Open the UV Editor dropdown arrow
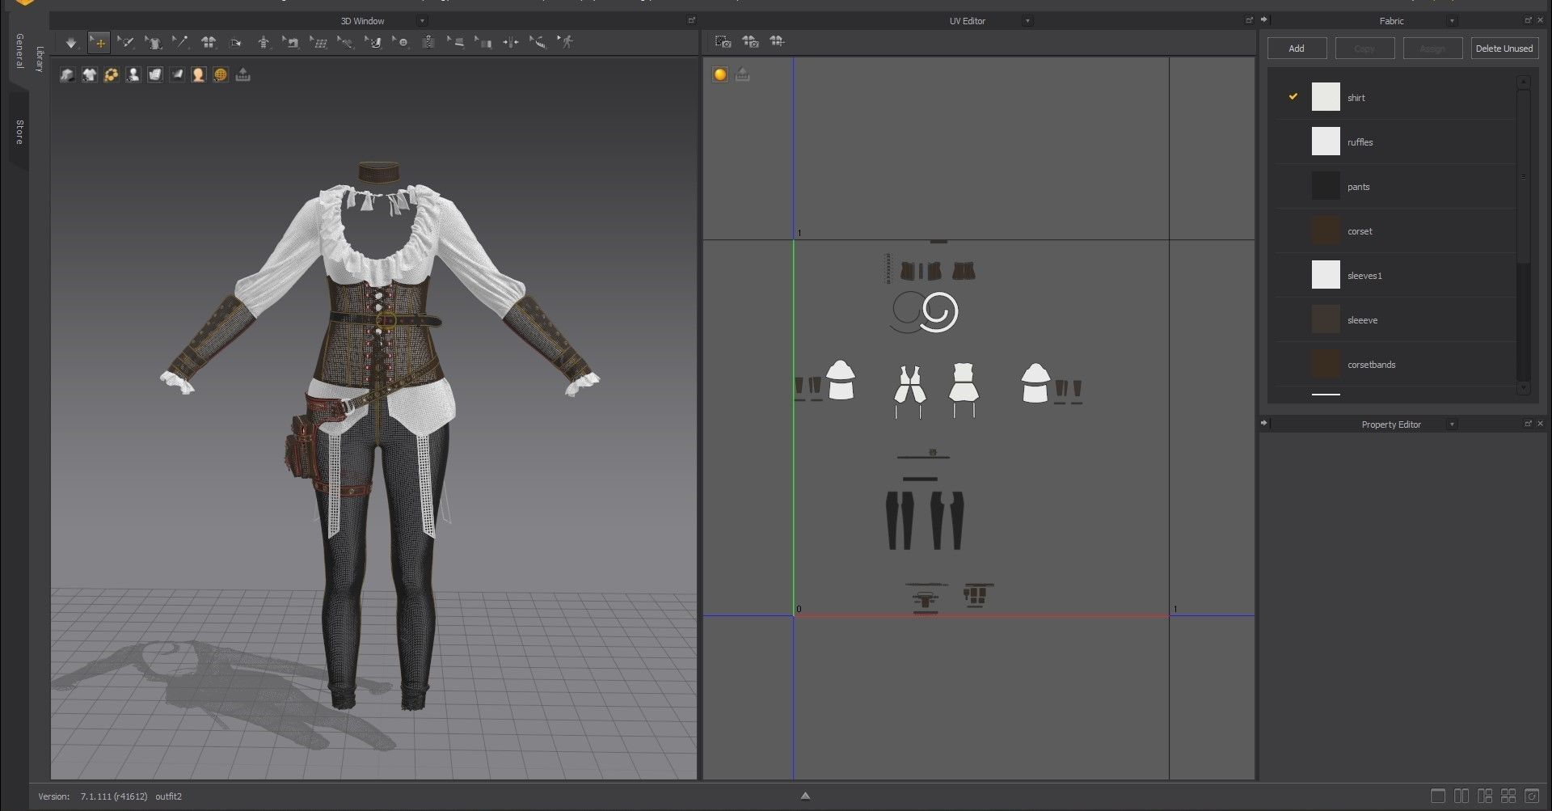The image size is (1552, 811). pyautogui.click(x=1027, y=20)
